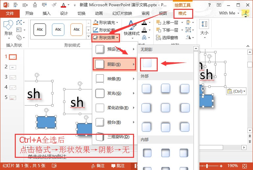The height and width of the screenshot is (170, 253).
Task: Switch to the 动画 animations tab
Action: [99, 13]
